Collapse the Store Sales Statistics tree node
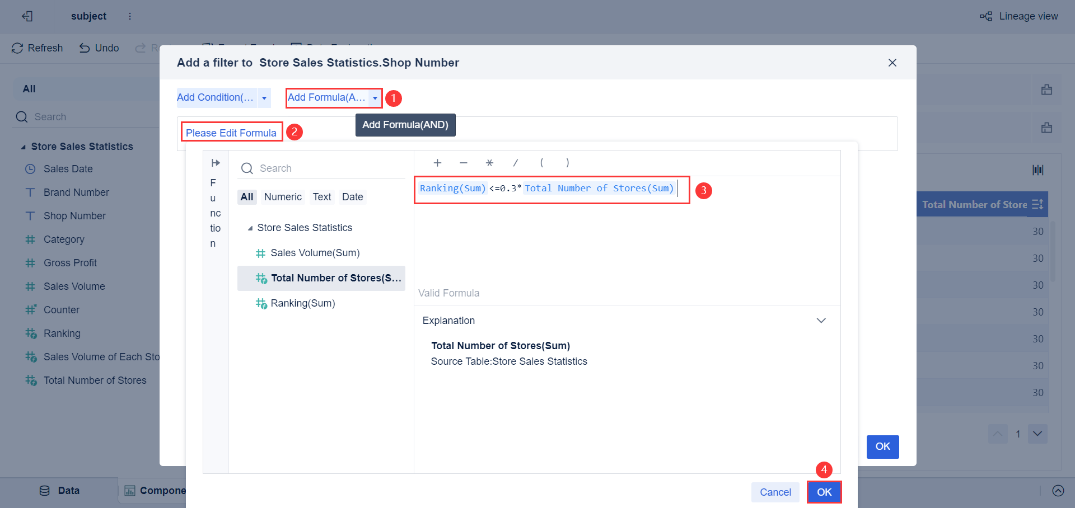The width and height of the screenshot is (1075, 508). pyautogui.click(x=251, y=228)
